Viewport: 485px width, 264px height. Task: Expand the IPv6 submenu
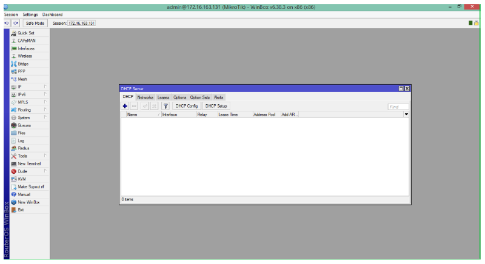[x=29, y=94]
